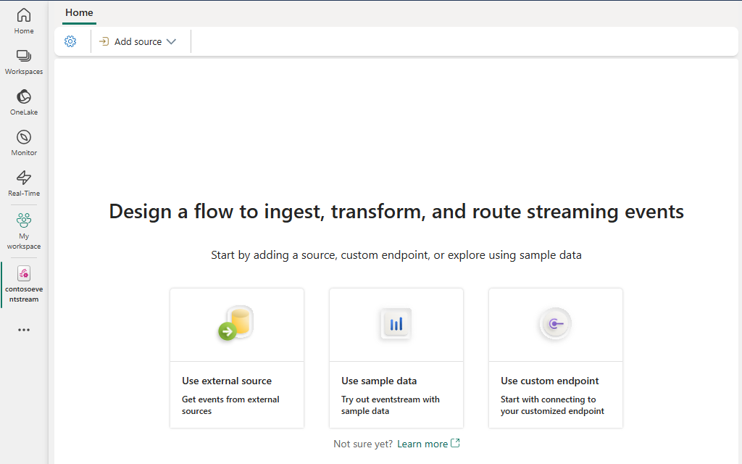Viewport: 742px width, 464px height.
Task: Choose the Use custom endpoint card title
Action: [550, 381]
